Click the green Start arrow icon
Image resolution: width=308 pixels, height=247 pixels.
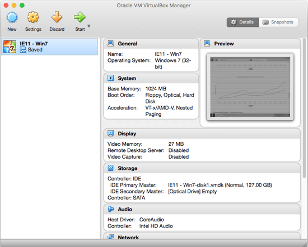click(80, 17)
